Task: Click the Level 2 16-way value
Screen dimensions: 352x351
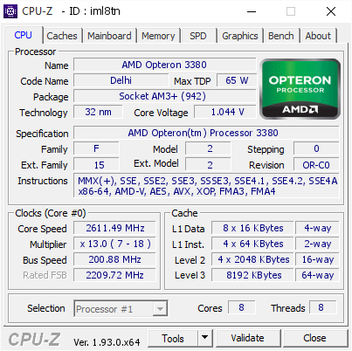Action: click(x=317, y=259)
